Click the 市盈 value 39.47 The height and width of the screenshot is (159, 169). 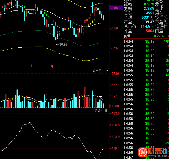[x=150, y=22]
